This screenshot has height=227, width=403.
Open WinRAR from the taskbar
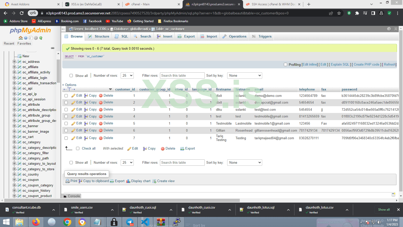(161, 222)
